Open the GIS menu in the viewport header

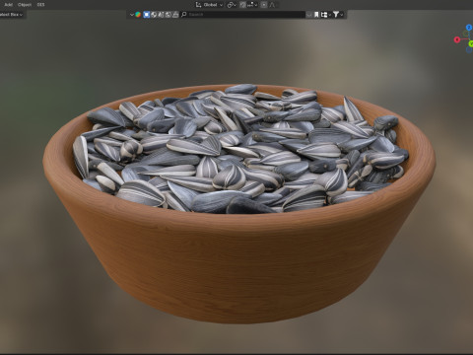click(x=40, y=5)
